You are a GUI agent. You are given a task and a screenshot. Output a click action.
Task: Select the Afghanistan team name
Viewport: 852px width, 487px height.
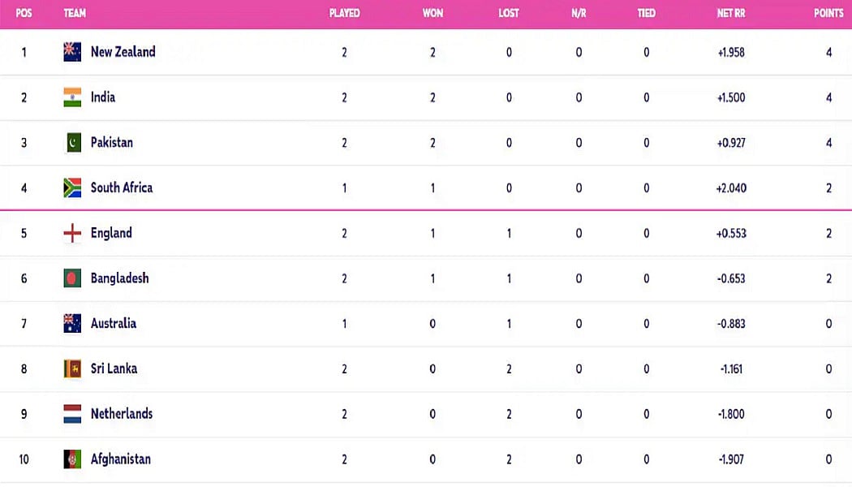tap(121, 459)
